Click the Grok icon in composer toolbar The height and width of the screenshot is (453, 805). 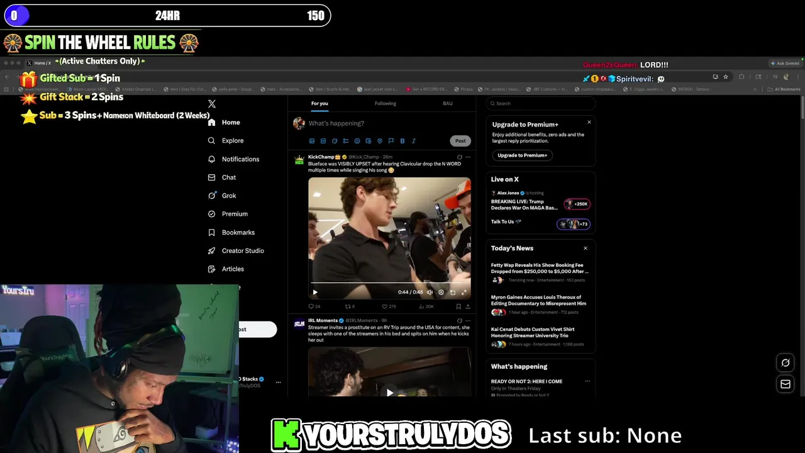[335, 141]
